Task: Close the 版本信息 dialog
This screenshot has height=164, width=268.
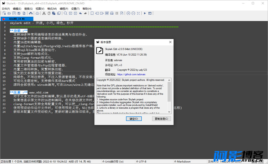Action: coord(170,42)
